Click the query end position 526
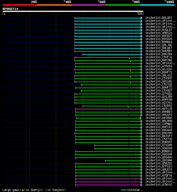 140,14
